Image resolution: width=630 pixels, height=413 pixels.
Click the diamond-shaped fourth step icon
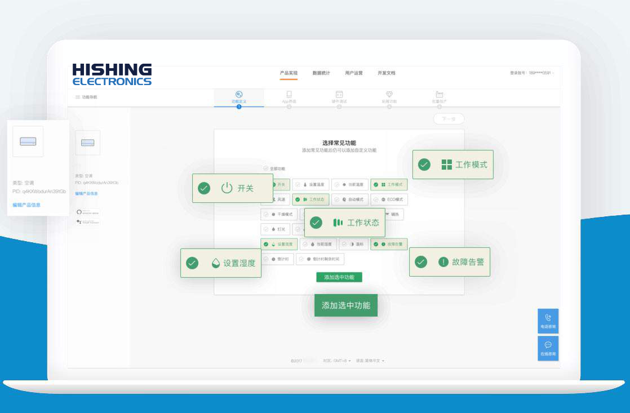pos(389,95)
